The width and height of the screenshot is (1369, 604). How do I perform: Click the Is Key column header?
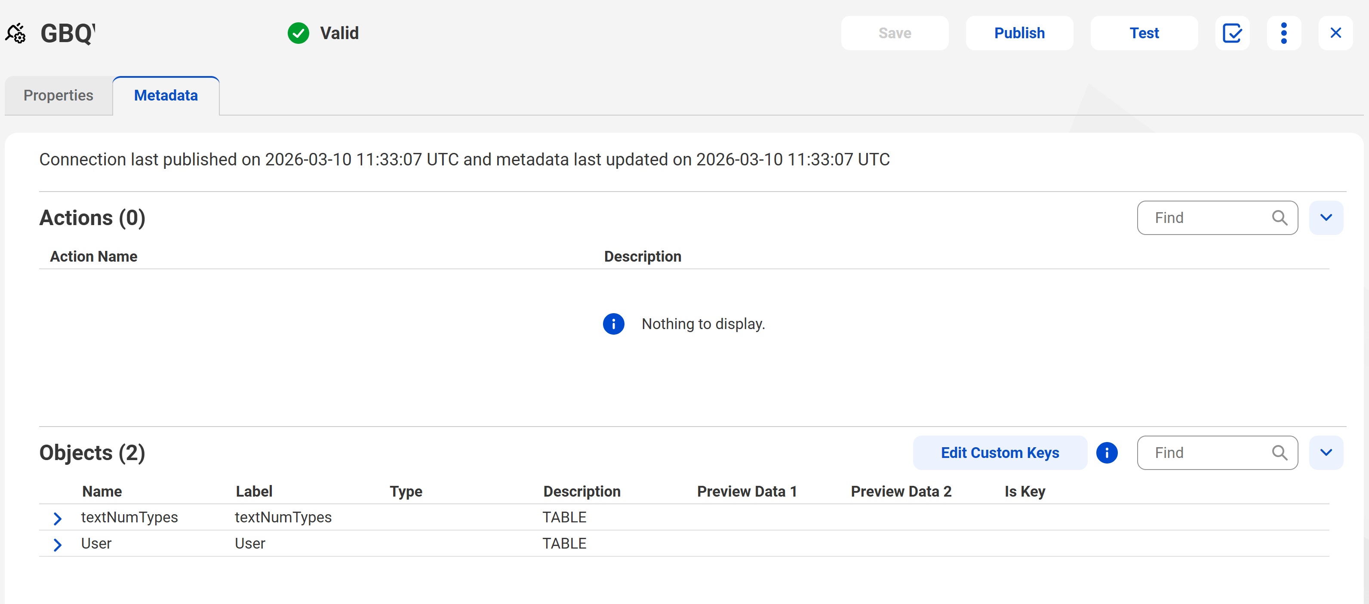(1024, 491)
